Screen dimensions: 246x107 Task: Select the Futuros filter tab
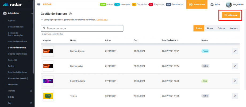click(x=221, y=28)
